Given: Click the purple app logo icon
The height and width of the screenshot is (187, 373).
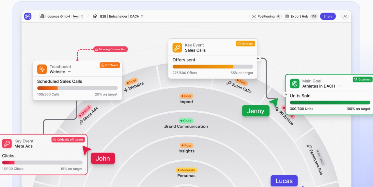Looking at the screenshot, I should [x=28, y=16].
